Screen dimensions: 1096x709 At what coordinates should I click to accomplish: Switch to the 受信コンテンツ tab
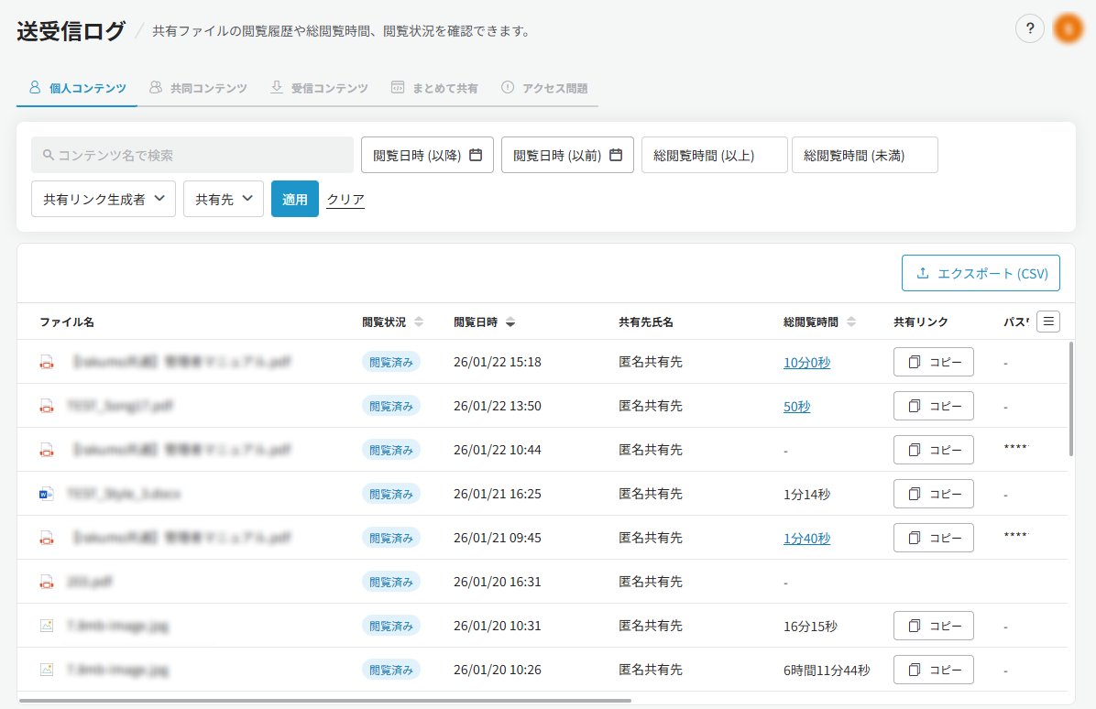(319, 88)
